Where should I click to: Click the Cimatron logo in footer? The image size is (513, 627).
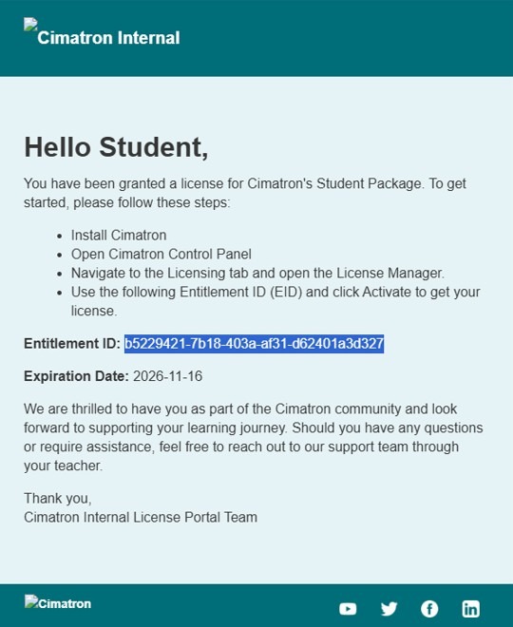click(58, 602)
